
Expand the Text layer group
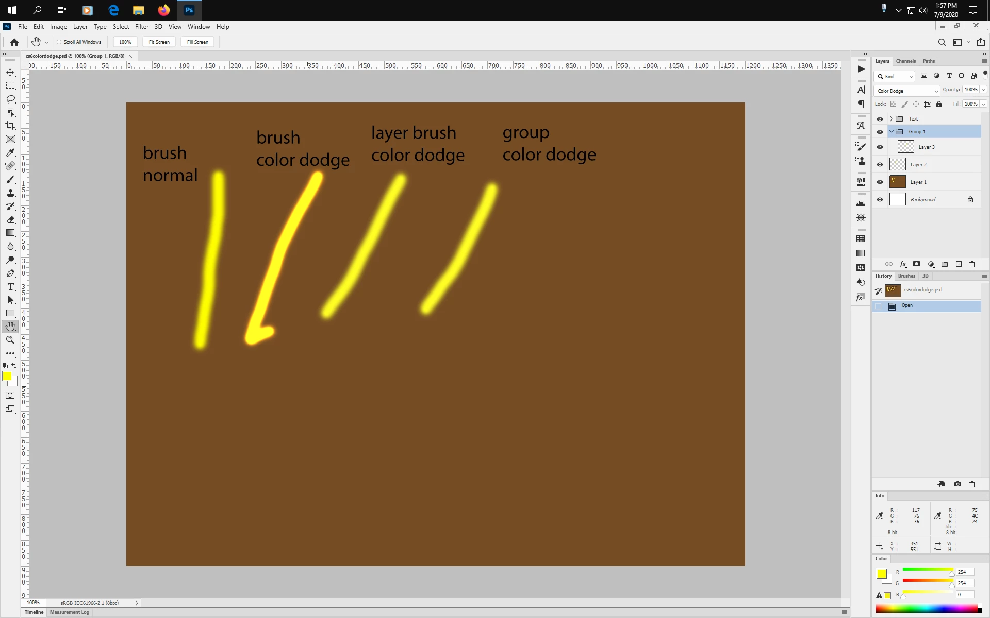pyautogui.click(x=891, y=119)
